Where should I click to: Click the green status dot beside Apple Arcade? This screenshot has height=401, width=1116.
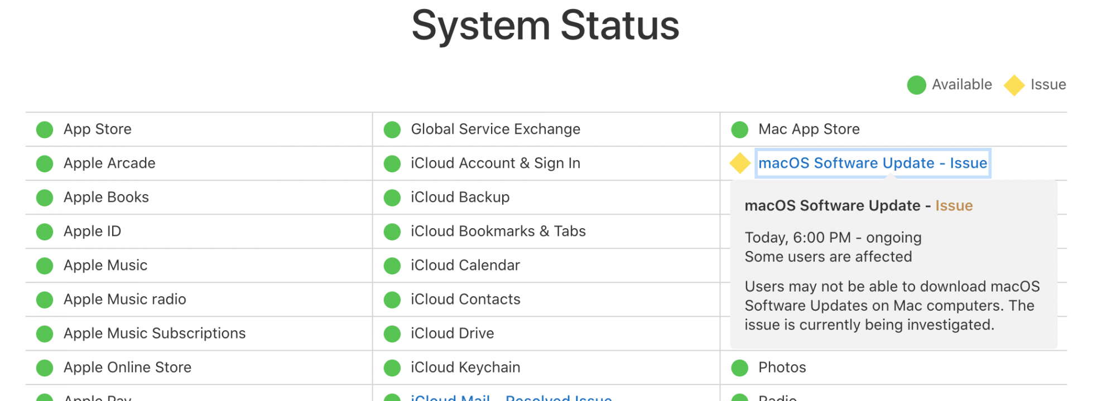[x=45, y=164]
